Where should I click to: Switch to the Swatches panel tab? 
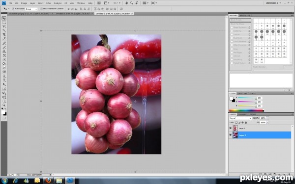[x=242, y=94]
